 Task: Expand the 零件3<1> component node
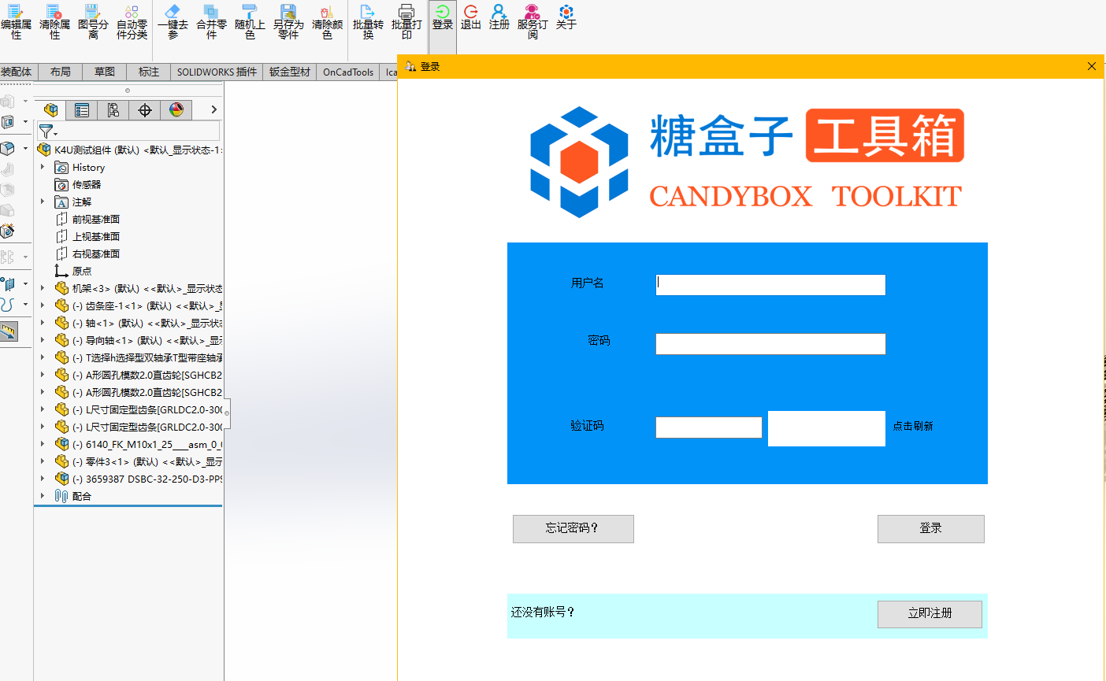[x=43, y=462]
